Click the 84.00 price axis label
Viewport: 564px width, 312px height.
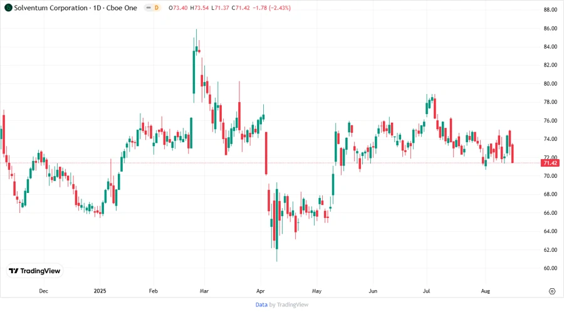point(550,47)
